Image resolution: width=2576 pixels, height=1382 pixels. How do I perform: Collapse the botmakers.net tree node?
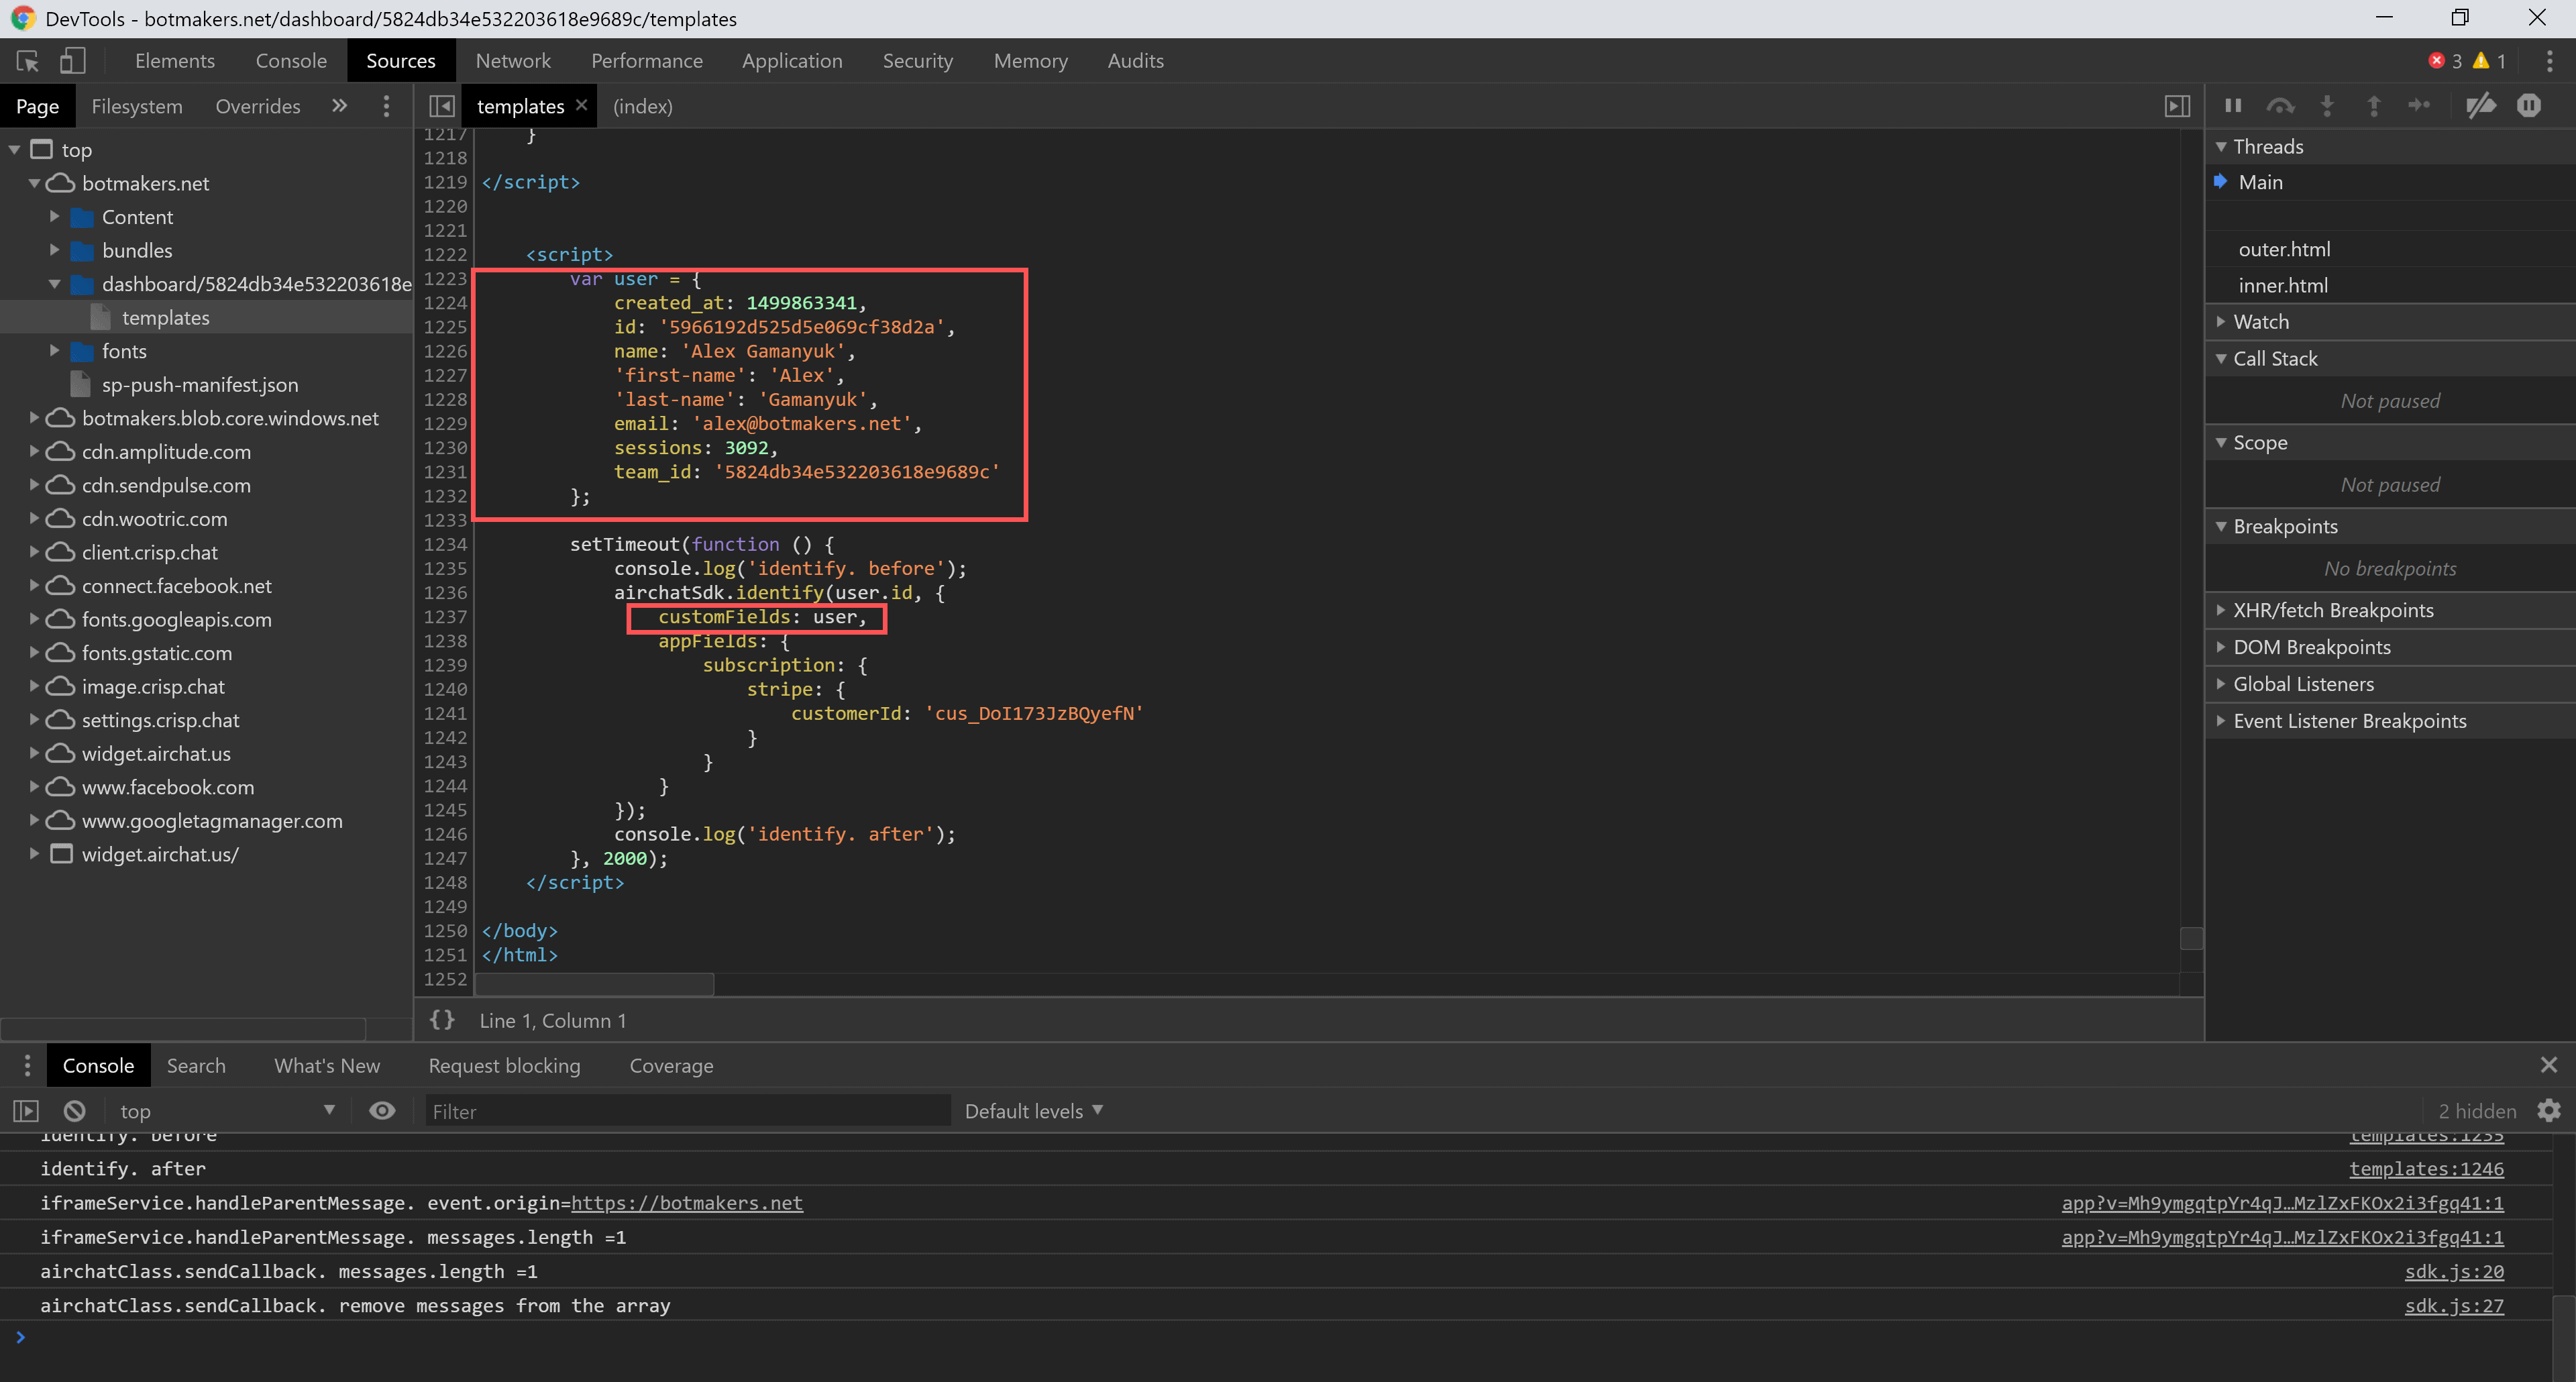pyautogui.click(x=34, y=184)
